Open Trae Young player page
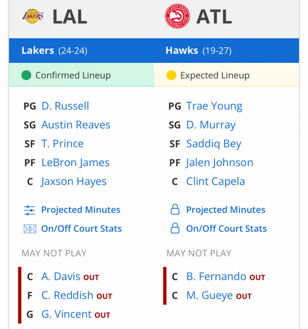The image size is (308, 329). pos(214,106)
